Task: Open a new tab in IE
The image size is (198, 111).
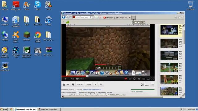Action: pyautogui.click(x=134, y=18)
